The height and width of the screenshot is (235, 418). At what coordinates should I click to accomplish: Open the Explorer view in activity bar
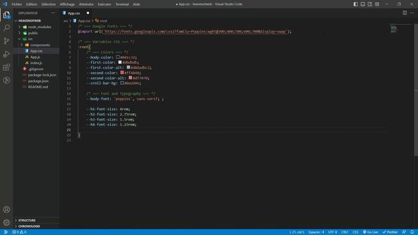7,15
